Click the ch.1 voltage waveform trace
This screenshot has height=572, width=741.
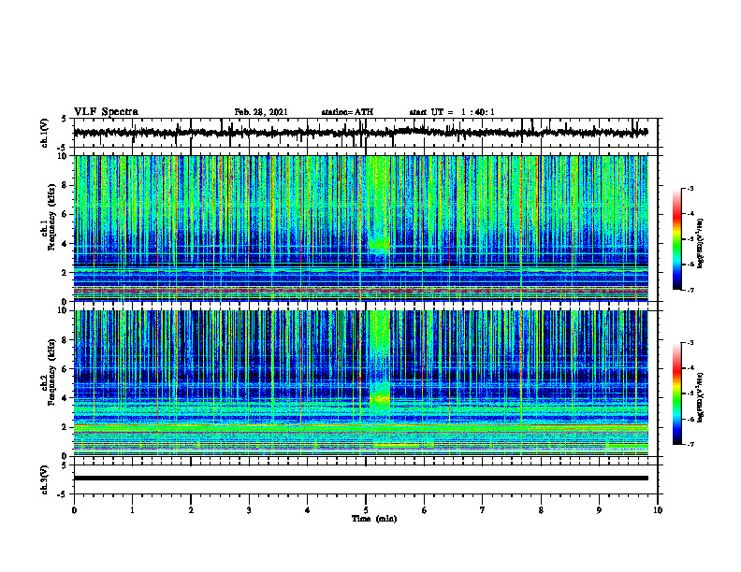click(x=360, y=133)
